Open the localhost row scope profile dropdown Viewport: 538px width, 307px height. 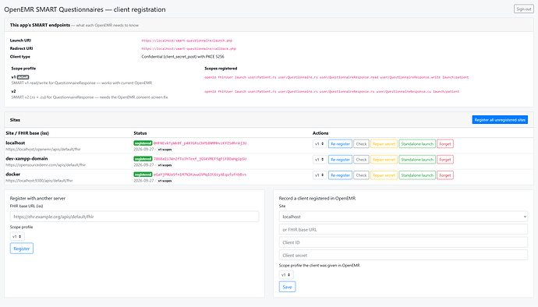tap(320, 143)
